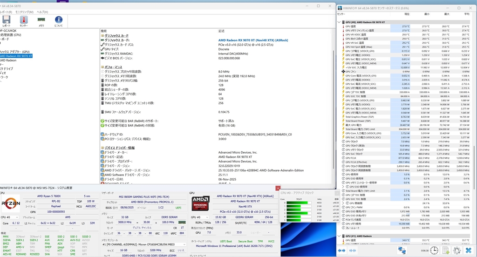477x257 pixels.
Task: Click the Ryzen logo in system summary
Action: 10,204
